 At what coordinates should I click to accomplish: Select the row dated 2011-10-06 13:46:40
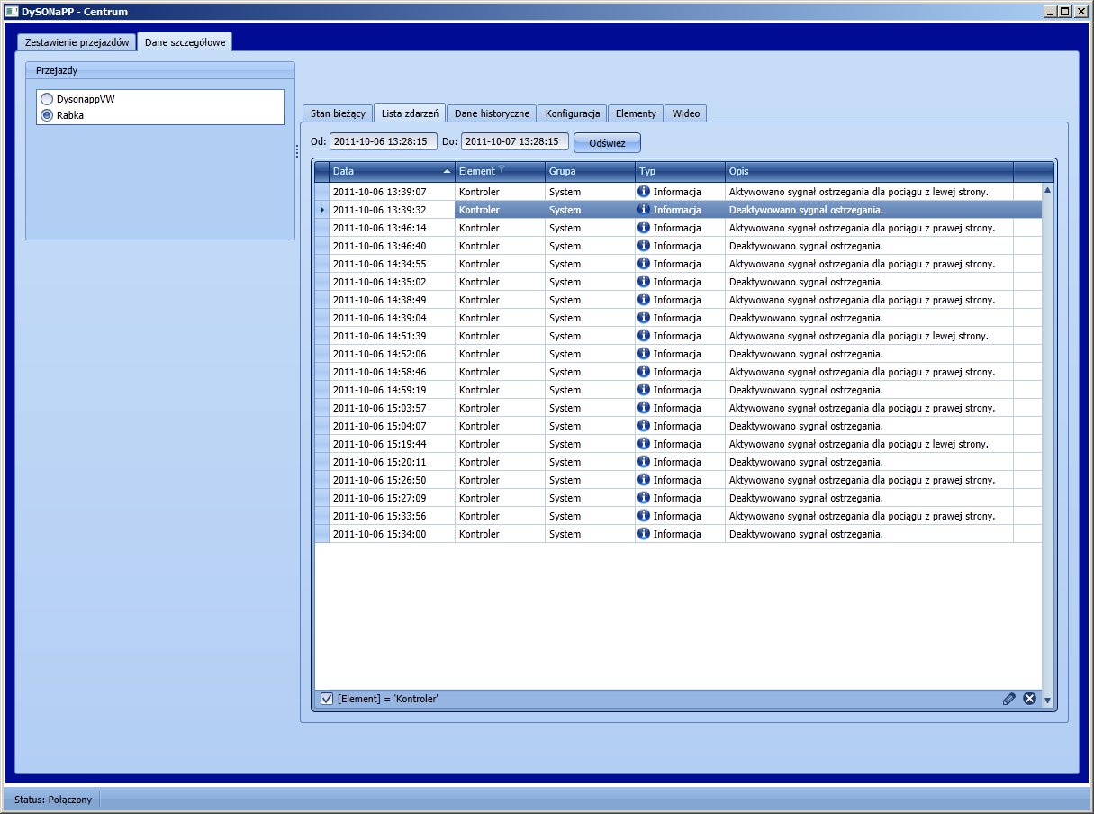click(678, 246)
